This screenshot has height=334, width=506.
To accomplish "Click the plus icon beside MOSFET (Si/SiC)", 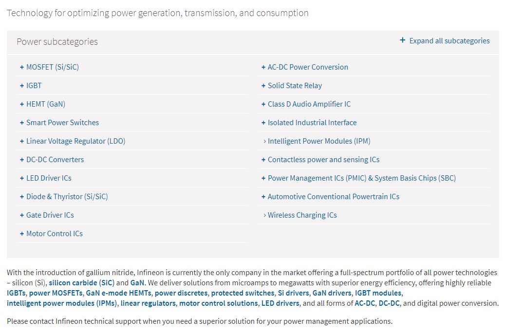I will point(22,67).
